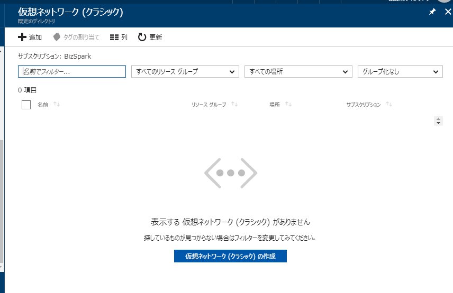Image resolution: width=453 pixels, height=293 pixels.
Task: Expand the すべてのリソース グループ dropdown
Action: 185,72
